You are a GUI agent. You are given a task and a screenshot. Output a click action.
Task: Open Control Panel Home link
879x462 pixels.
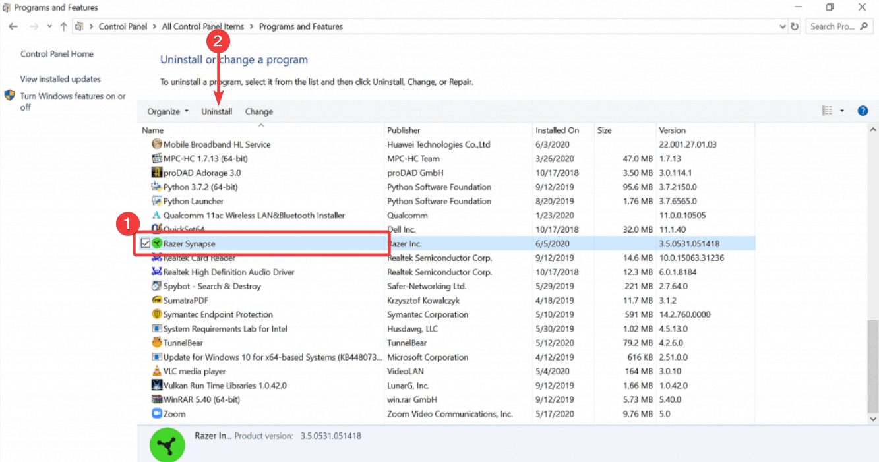pos(57,54)
